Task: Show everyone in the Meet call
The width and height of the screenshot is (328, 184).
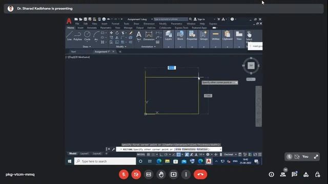Action: point(283,174)
